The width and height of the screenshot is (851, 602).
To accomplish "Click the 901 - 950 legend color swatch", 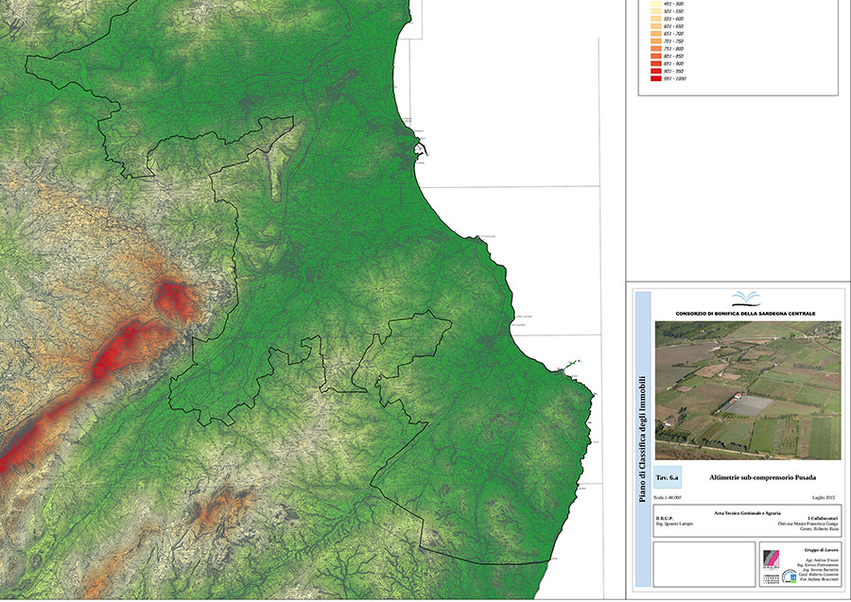I will pyautogui.click(x=655, y=71).
